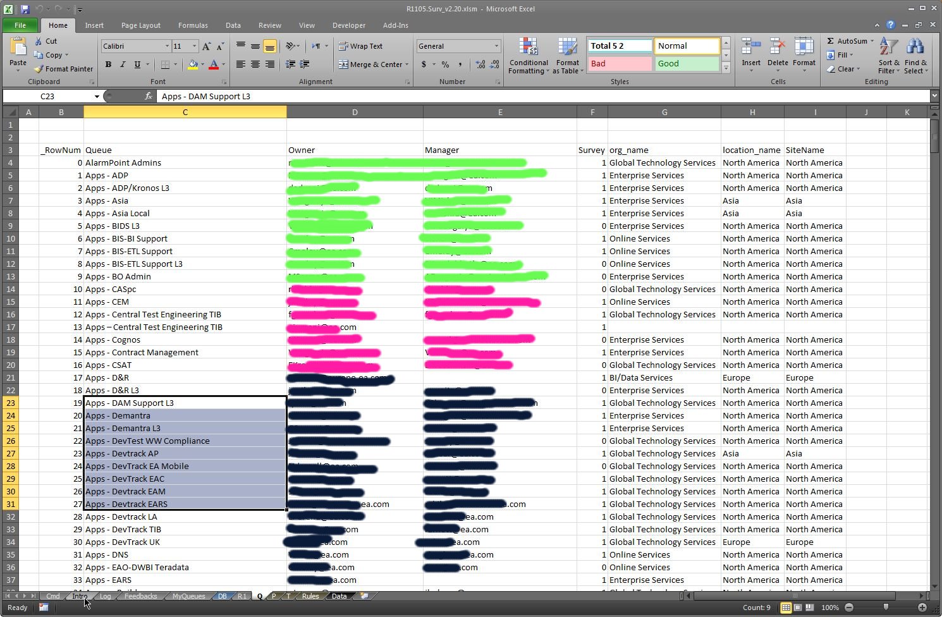The height and width of the screenshot is (617, 942).
Task: Toggle Bold formatting
Action: (x=108, y=64)
